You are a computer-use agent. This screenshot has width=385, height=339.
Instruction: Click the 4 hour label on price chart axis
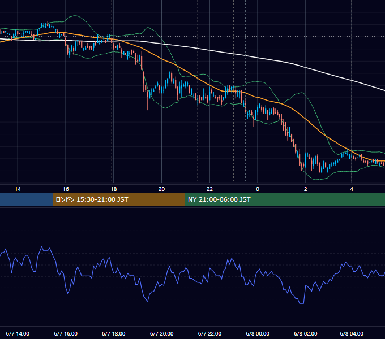coord(352,189)
